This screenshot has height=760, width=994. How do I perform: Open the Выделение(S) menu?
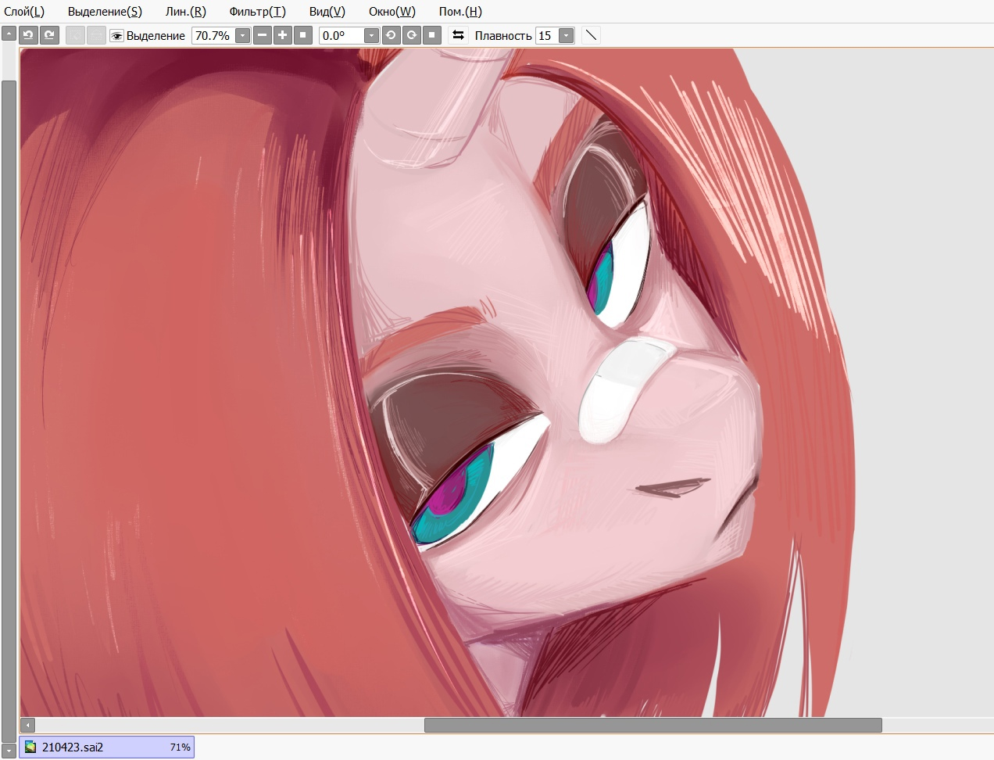pos(105,12)
